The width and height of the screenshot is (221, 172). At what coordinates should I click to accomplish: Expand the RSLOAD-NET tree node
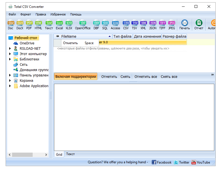click(10, 49)
